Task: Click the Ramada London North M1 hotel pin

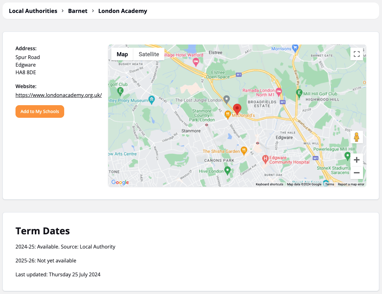Action: click(x=279, y=92)
